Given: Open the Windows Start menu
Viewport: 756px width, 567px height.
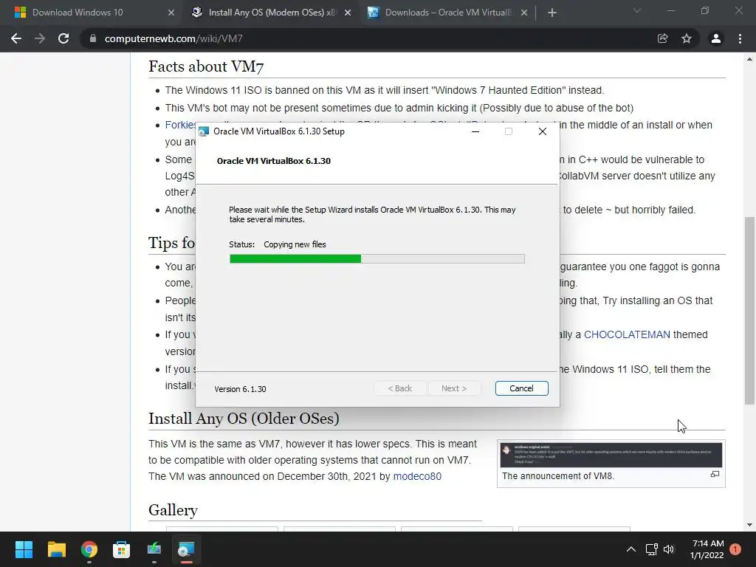Looking at the screenshot, I should pyautogui.click(x=24, y=549).
